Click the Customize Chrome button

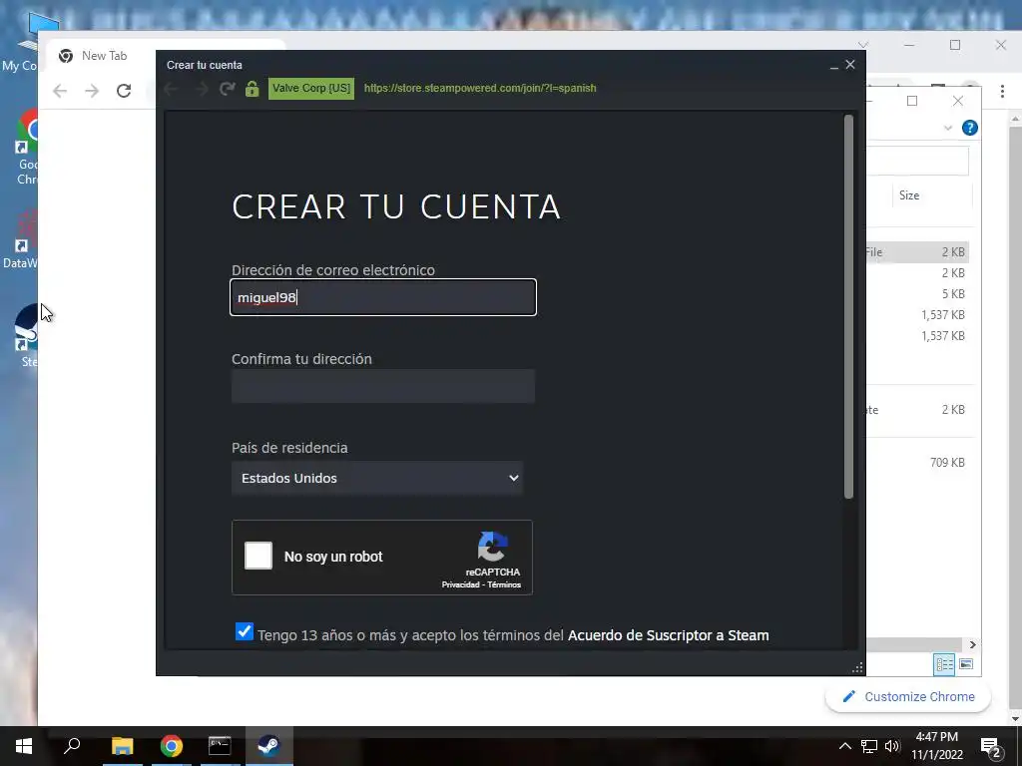click(x=908, y=696)
